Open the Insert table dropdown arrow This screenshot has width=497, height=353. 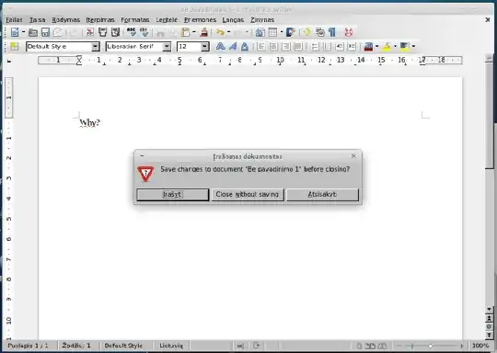tap(281, 32)
